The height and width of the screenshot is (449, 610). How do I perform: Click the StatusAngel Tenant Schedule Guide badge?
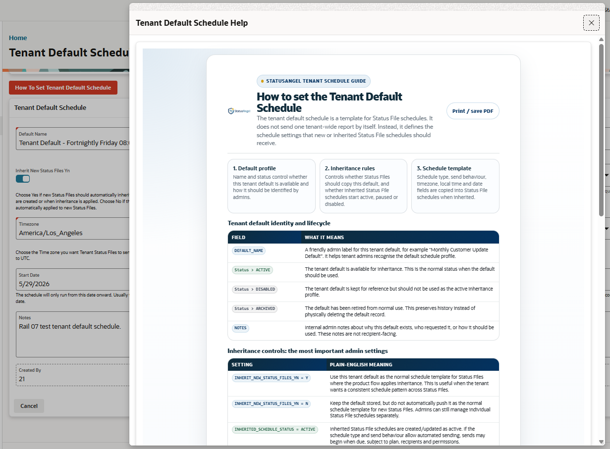point(313,81)
